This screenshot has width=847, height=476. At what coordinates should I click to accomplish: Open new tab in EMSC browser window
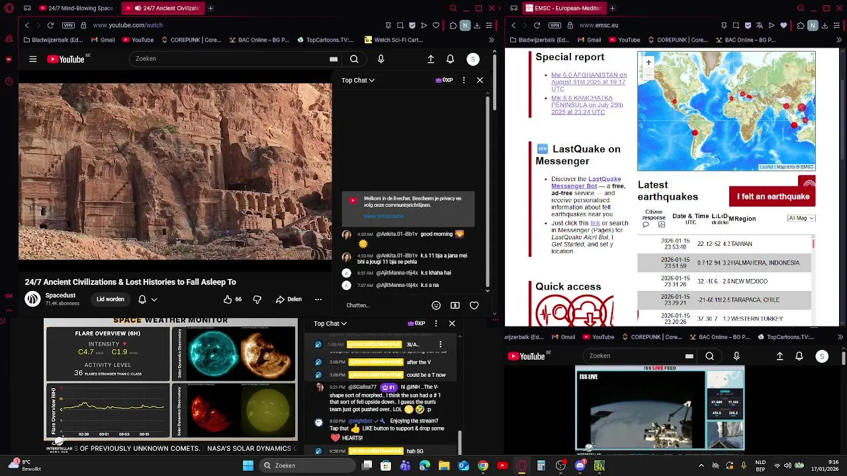[x=612, y=9]
